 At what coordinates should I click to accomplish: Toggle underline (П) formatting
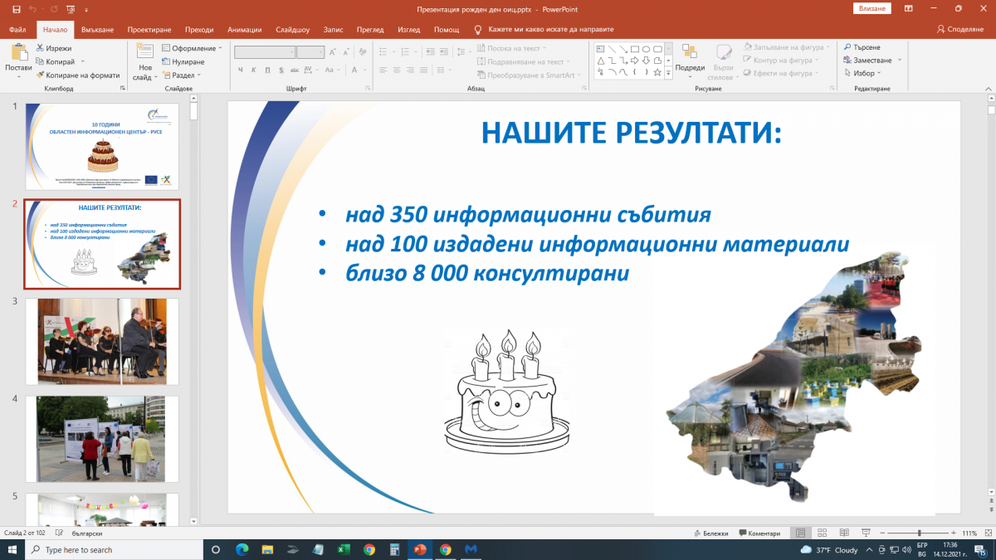pos(266,70)
